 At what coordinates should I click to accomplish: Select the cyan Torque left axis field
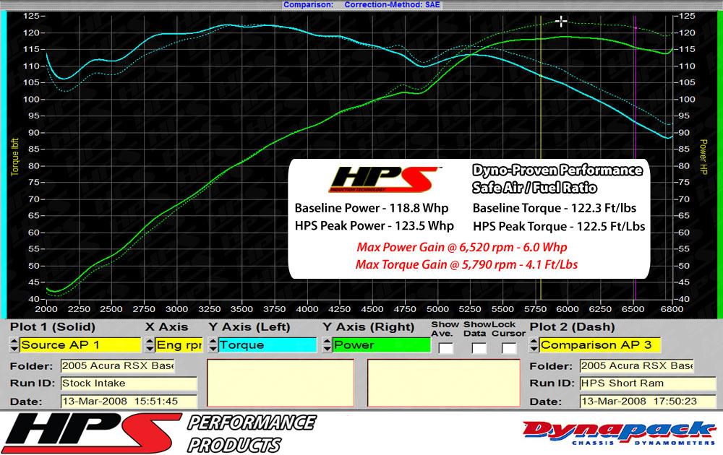point(267,345)
